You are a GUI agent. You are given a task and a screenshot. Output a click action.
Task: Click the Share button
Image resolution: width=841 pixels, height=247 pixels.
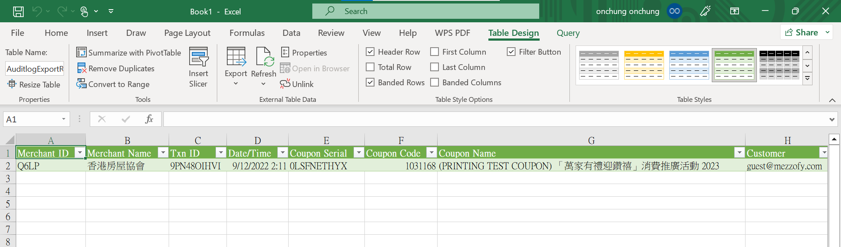point(801,32)
